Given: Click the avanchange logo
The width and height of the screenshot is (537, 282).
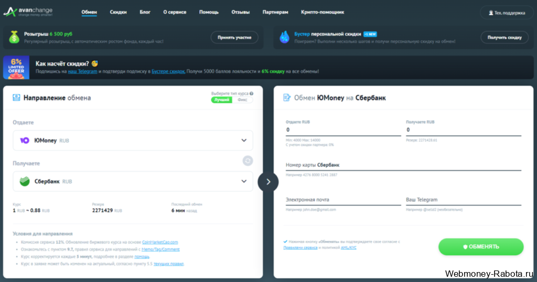Looking at the screenshot, I should [x=28, y=12].
